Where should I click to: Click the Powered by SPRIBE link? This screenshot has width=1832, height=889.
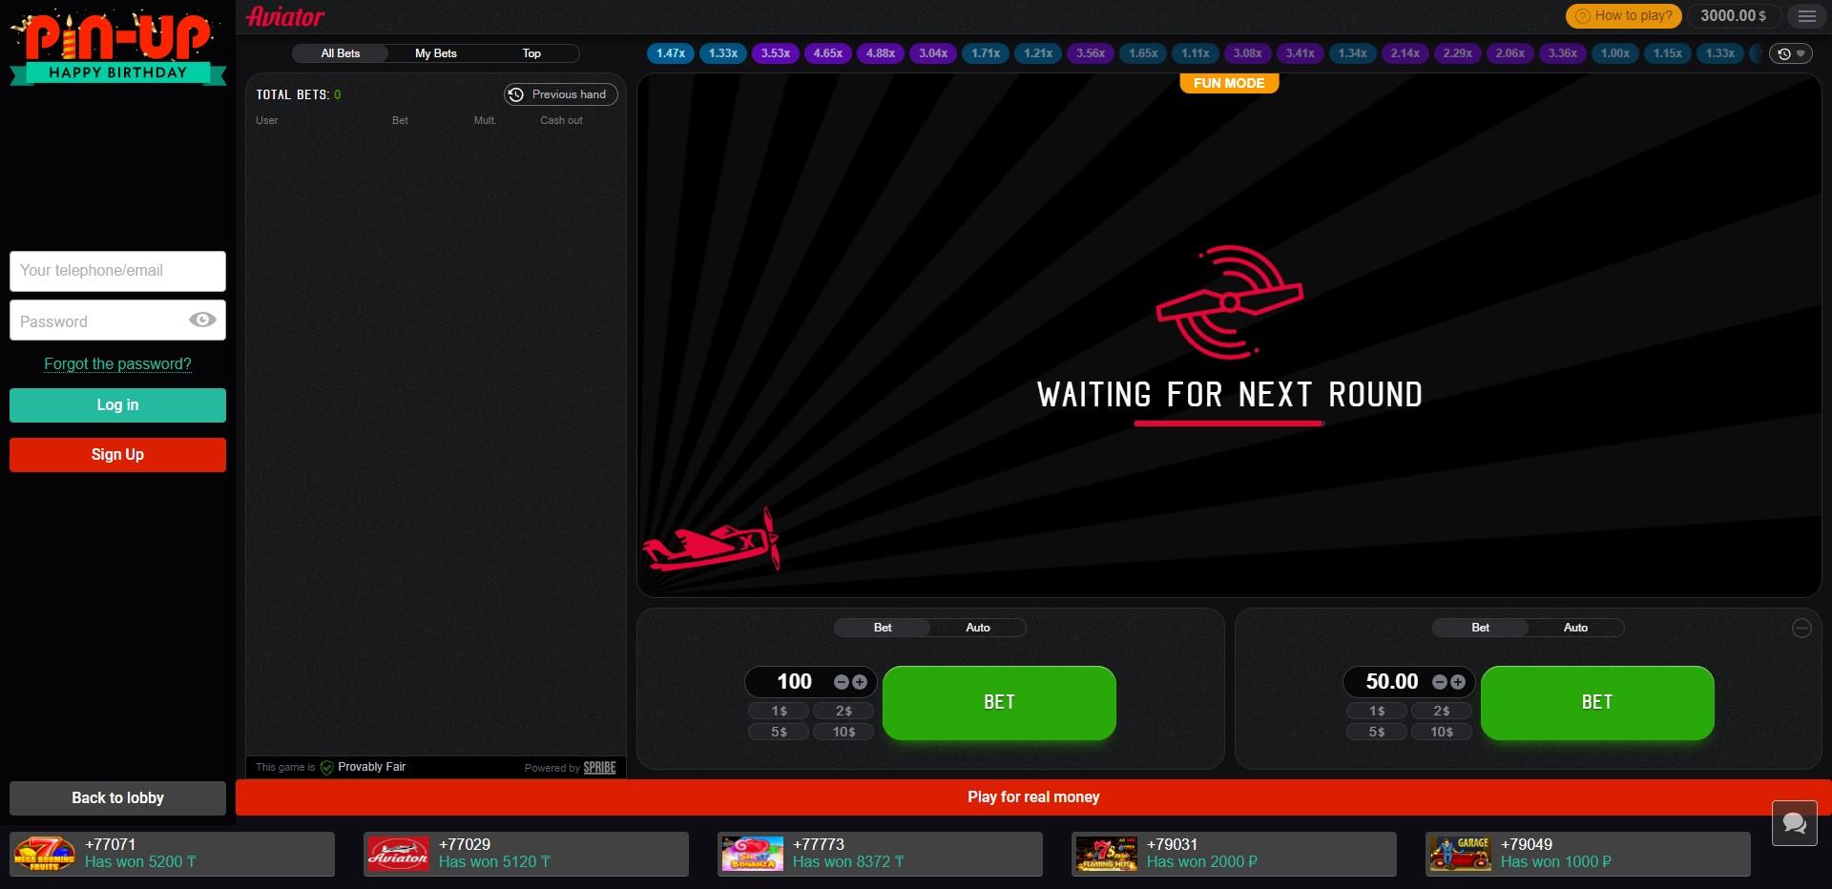(570, 768)
